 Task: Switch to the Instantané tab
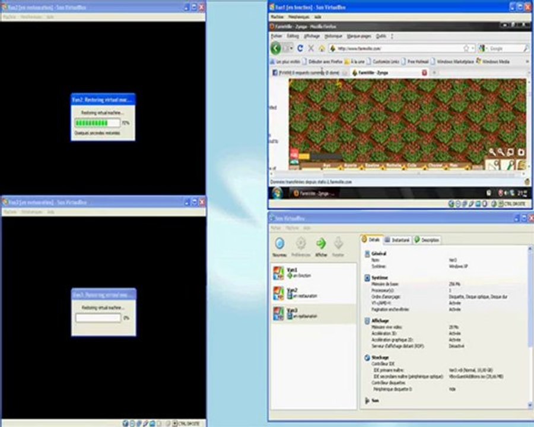tap(398, 240)
